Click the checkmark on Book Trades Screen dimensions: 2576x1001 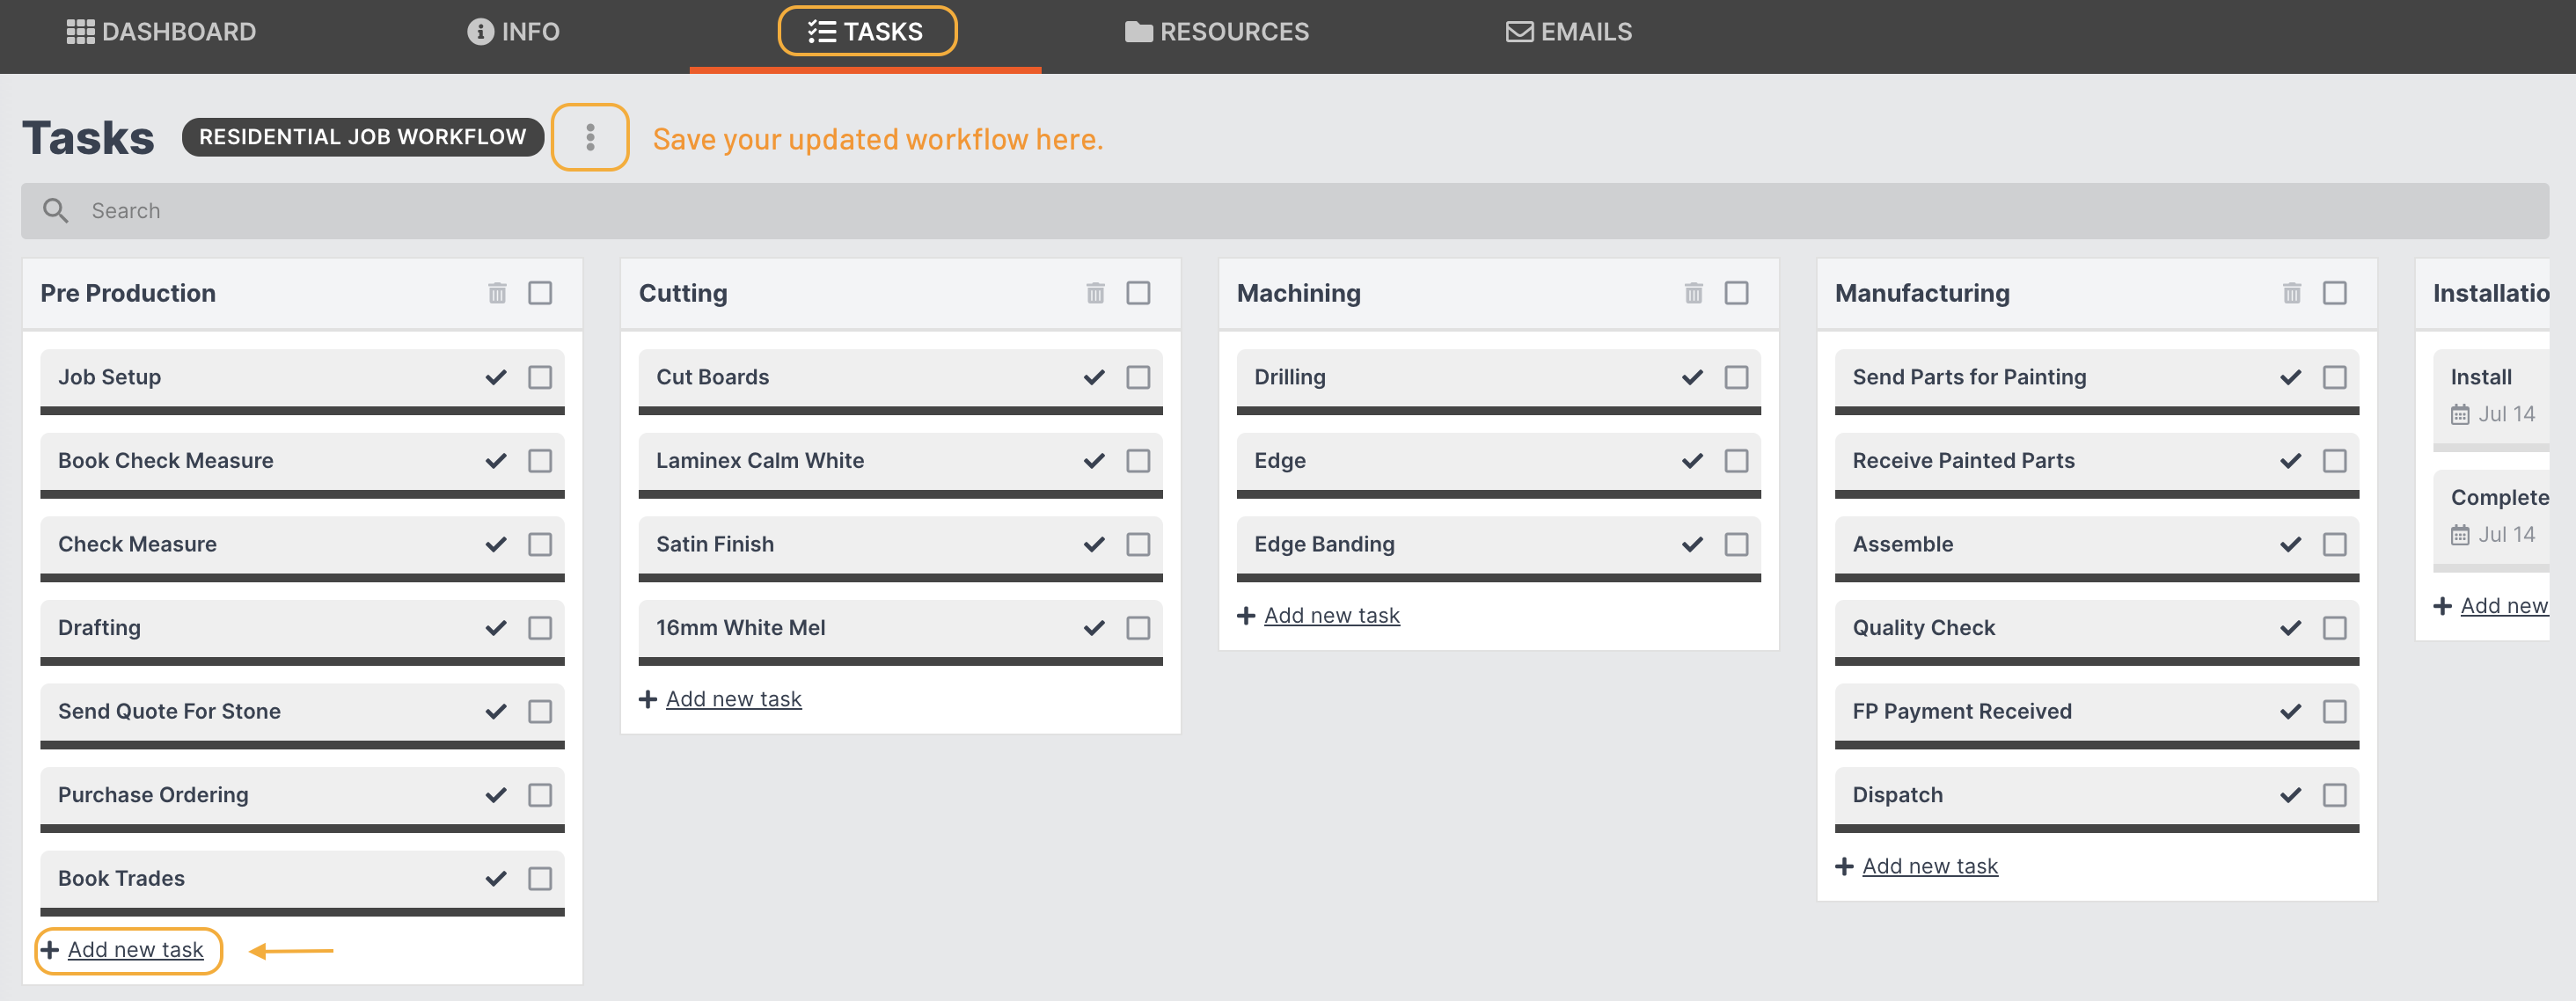(496, 878)
